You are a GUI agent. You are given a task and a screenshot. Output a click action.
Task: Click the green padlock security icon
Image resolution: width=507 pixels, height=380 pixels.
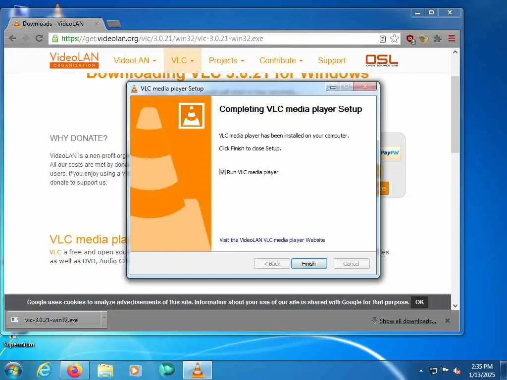[55, 39]
